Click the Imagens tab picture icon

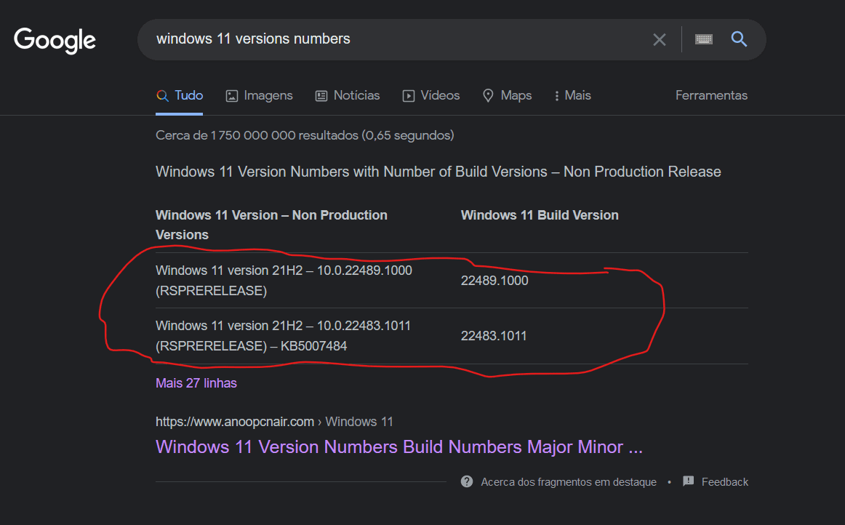coord(232,96)
